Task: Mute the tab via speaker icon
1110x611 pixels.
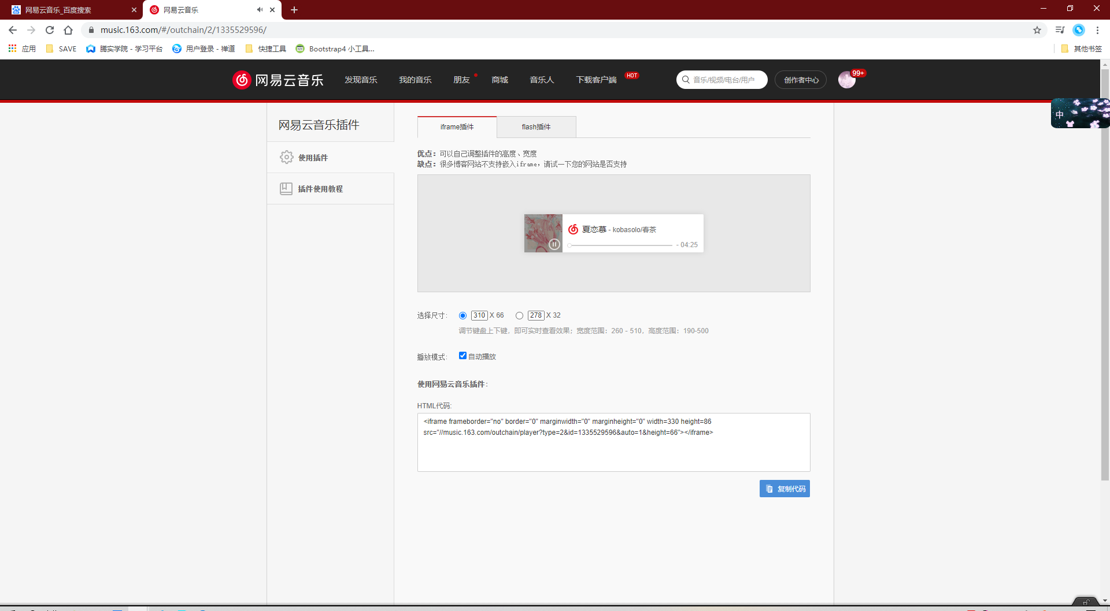Action: [x=260, y=10]
